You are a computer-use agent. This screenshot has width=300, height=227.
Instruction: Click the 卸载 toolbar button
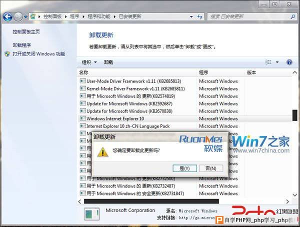point(108,62)
